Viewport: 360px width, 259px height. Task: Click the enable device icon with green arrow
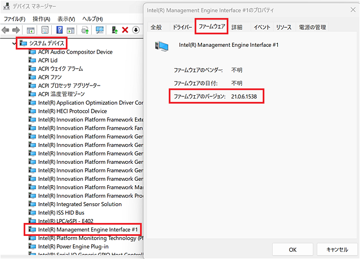114,30
